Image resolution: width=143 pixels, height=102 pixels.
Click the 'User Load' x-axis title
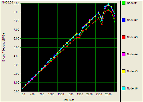pyautogui.click(x=69, y=100)
